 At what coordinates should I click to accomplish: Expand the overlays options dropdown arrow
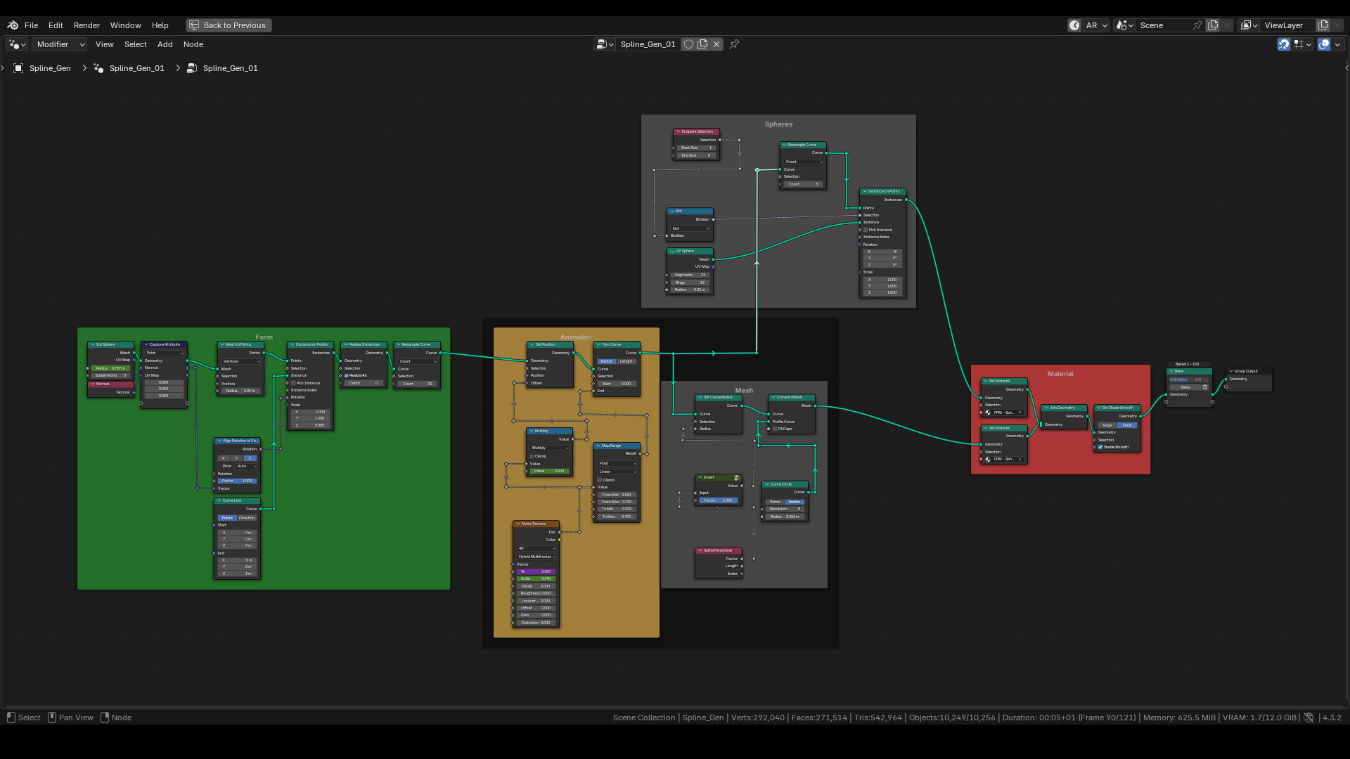click(x=1338, y=44)
